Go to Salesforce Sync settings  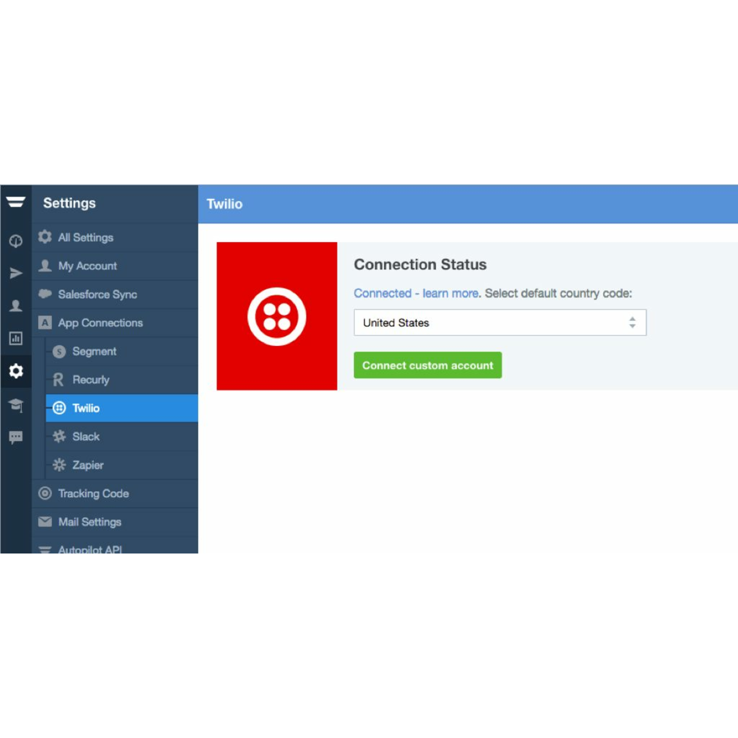[97, 295]
